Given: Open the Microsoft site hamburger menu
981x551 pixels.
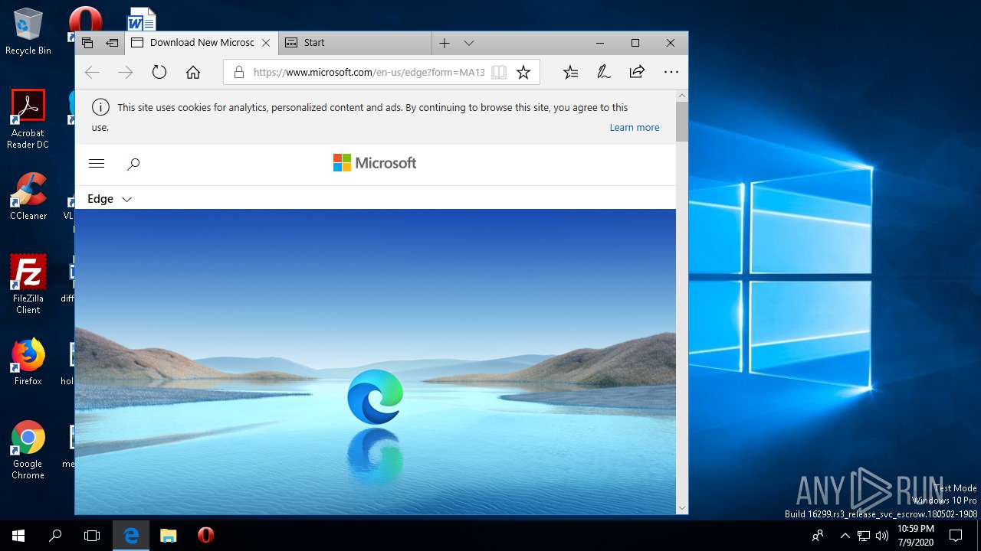Looking at the screenshot, I should click(x=97, y=163).
